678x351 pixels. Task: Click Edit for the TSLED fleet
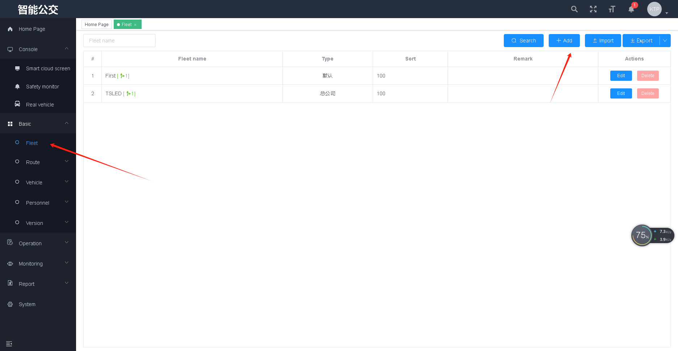coord(621,93)
